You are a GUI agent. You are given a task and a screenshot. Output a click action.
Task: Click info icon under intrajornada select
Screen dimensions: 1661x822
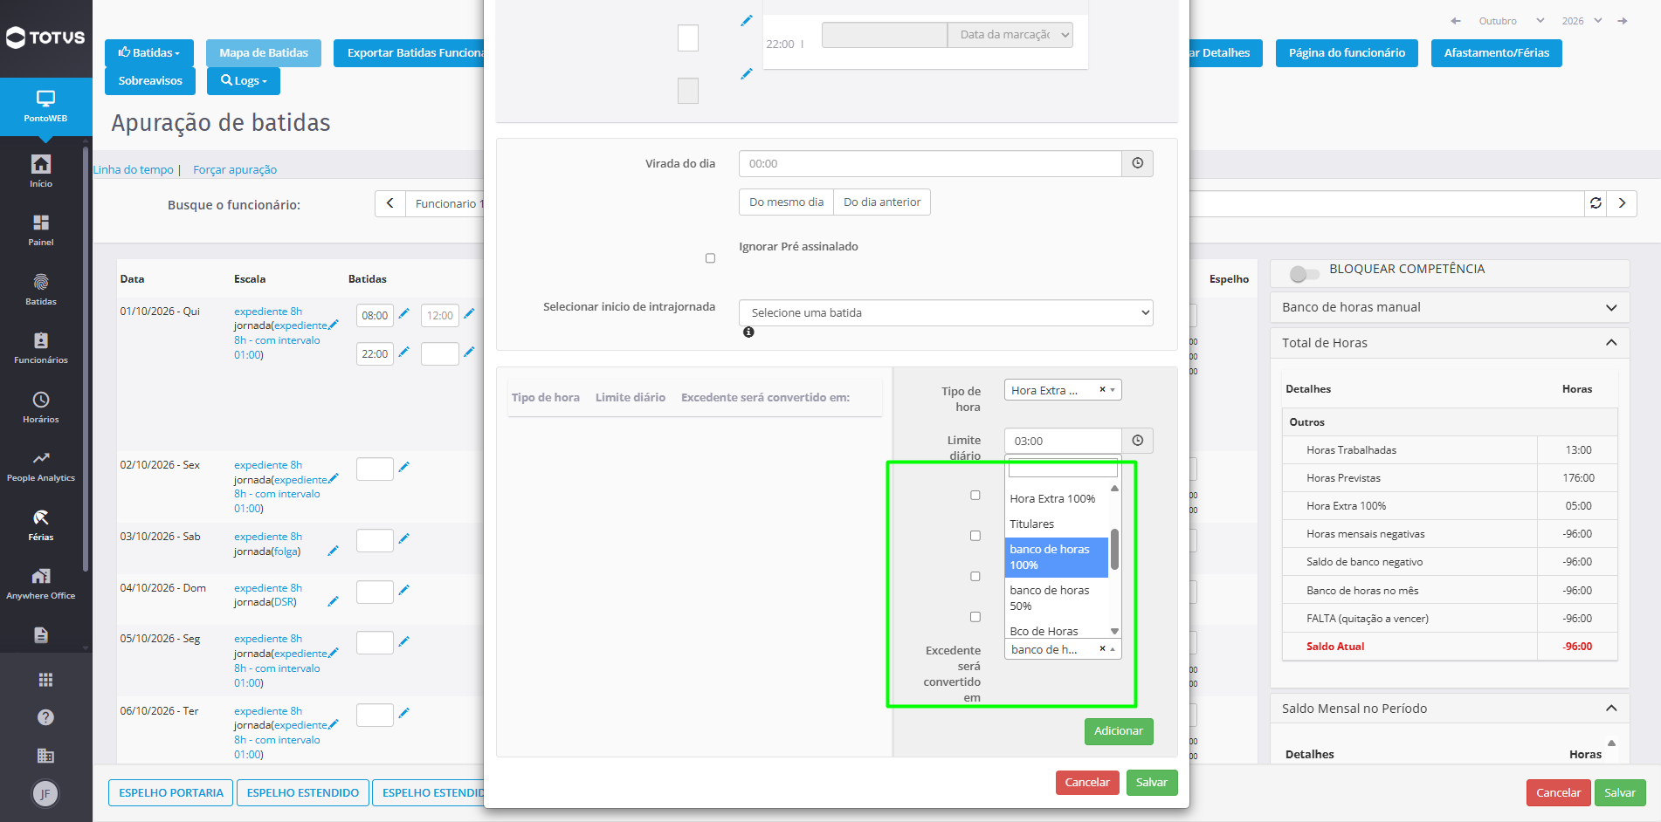[x=748, y=332]
